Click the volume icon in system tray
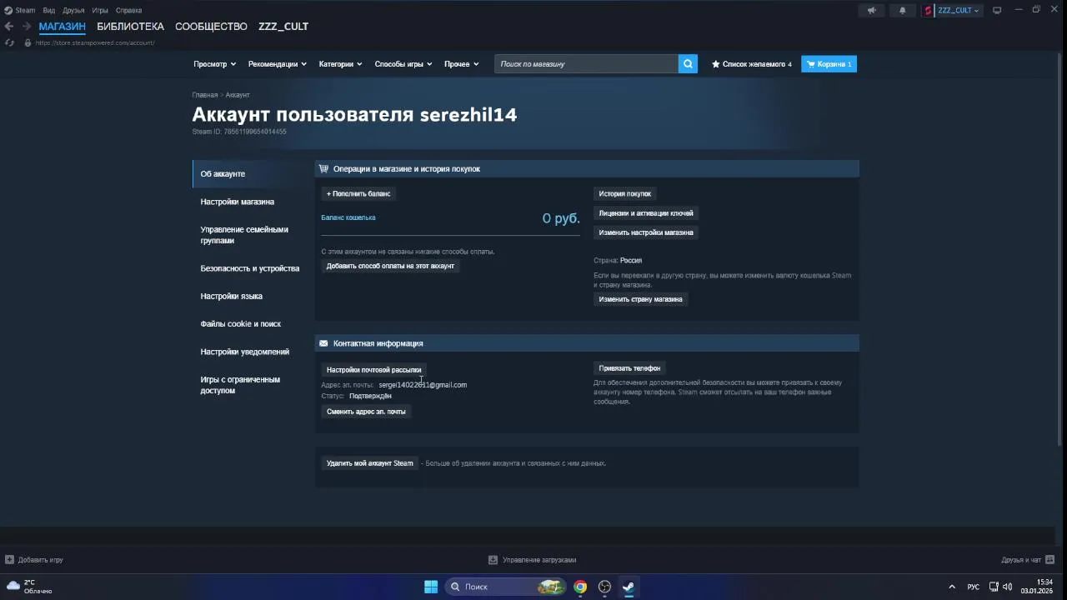Viewport: 1067px width, 600px height. click(1007, 587)
